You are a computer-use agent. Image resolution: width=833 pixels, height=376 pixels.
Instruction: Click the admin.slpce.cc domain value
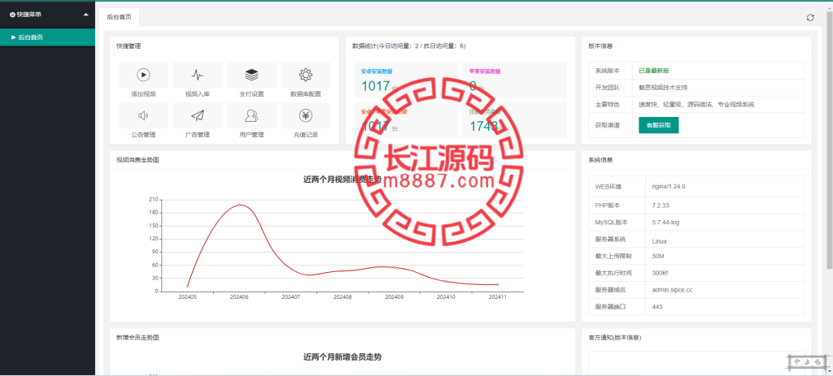pyautogui.click(x=672, y=290)
